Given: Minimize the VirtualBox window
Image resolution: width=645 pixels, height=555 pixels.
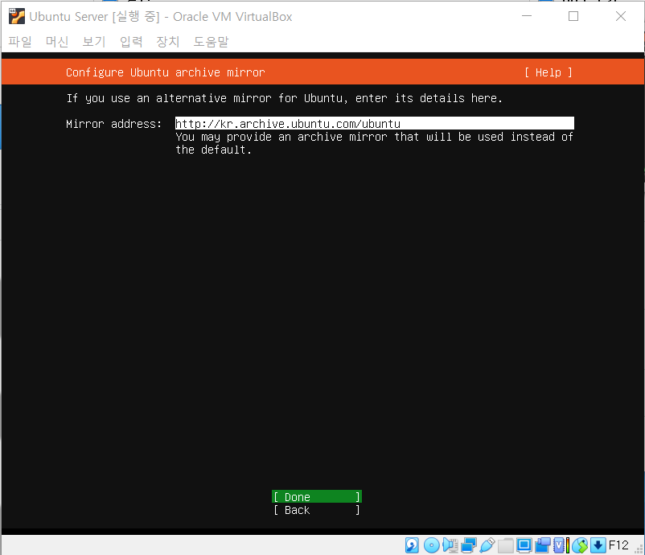Looking at the screenshot, I should [527, 16].
